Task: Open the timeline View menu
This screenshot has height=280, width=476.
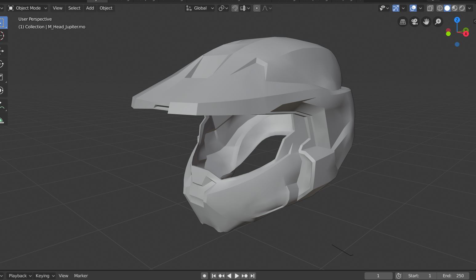Action: coord(63,276)
